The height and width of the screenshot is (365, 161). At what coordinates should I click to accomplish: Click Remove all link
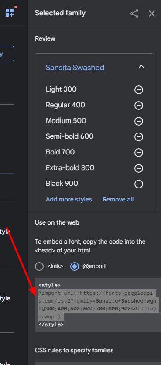(x=118, y=199)
